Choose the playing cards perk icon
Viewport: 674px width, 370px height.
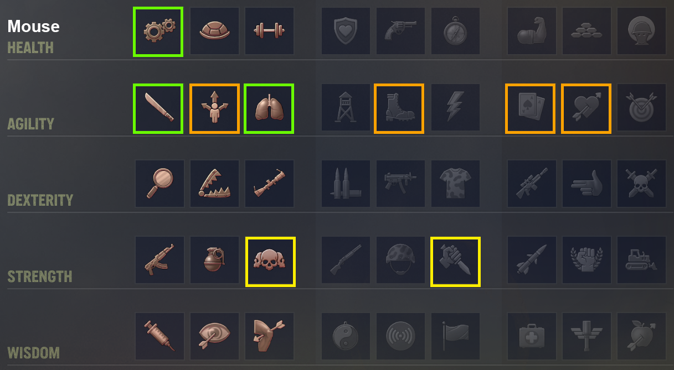(x=530, y=108)
